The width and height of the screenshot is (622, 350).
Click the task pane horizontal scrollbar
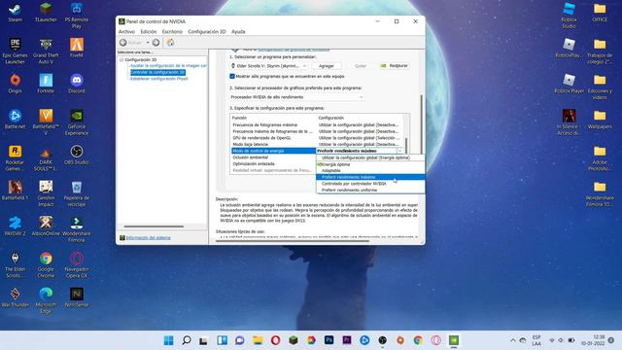click(154, 227)
